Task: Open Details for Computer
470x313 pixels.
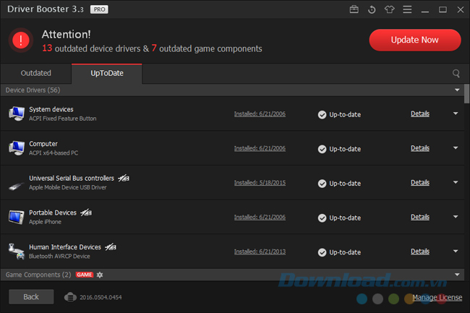Action: pos(420,148)
